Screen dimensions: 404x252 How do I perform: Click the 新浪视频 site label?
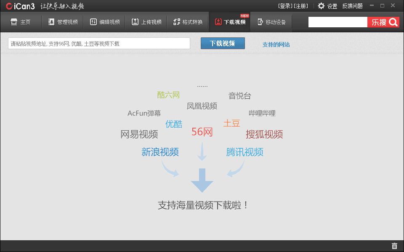click(x=160, y=152)
